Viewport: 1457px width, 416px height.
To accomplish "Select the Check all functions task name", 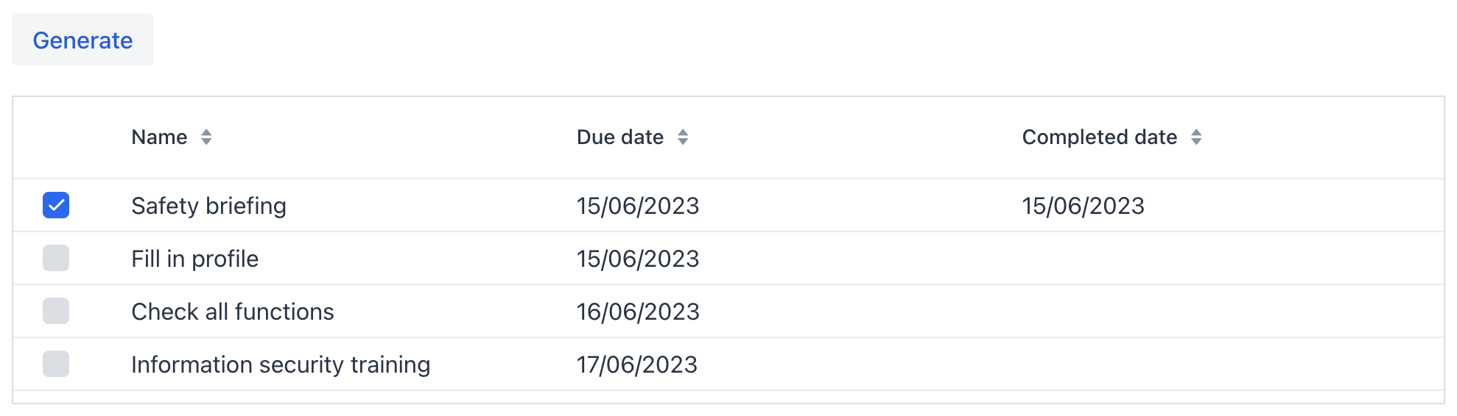I will point(232,312).
